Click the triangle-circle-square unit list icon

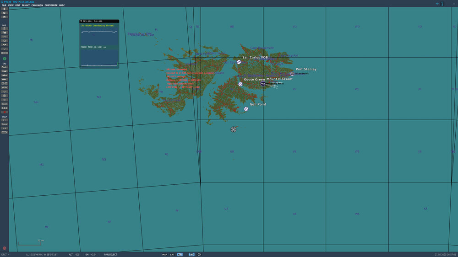[x=5, y=108]
